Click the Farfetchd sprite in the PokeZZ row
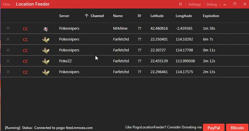 click(46, 61)
